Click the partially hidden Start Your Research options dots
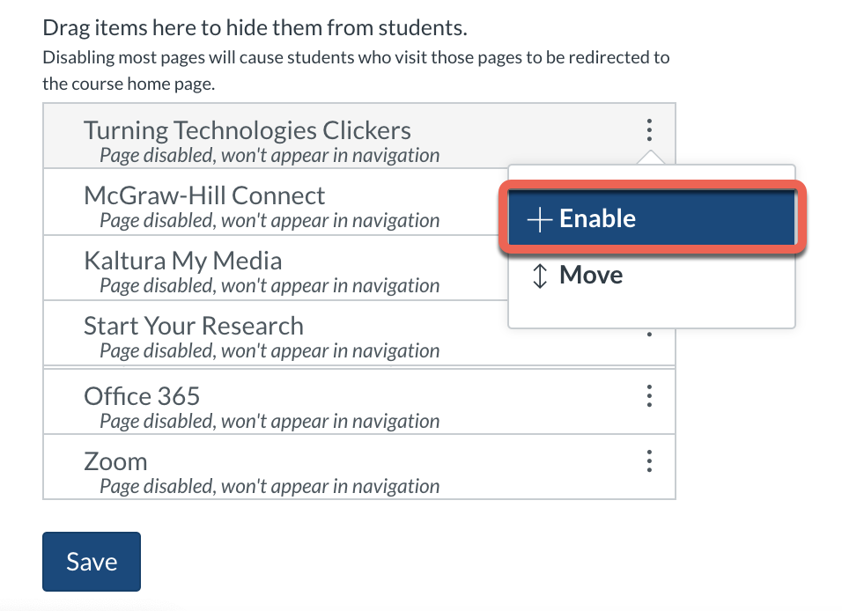 tap(649, 334)
